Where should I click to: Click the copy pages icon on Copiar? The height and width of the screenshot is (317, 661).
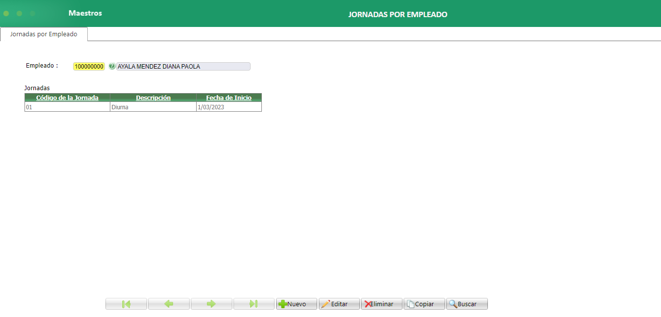411,304
